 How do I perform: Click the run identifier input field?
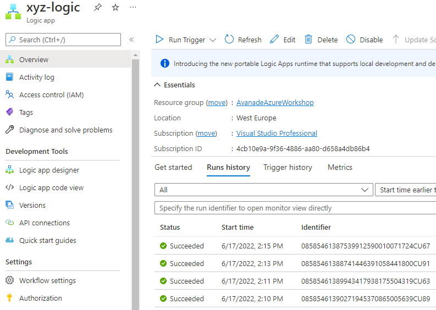(295, 208)
